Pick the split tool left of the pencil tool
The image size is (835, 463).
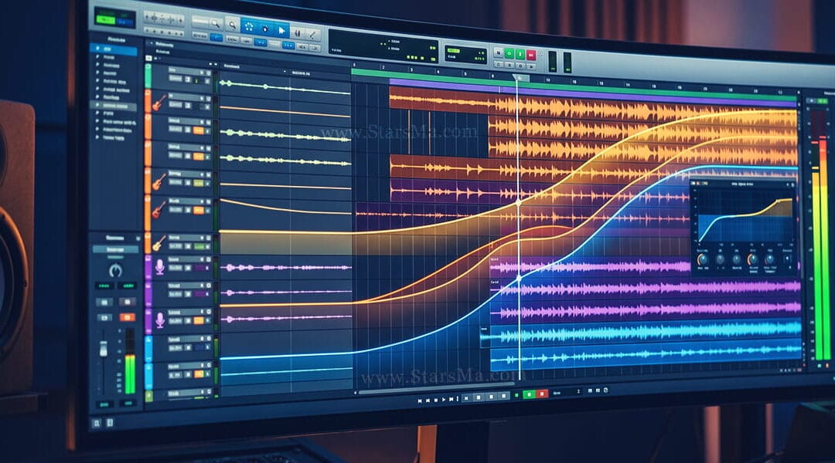click(298, 33)
